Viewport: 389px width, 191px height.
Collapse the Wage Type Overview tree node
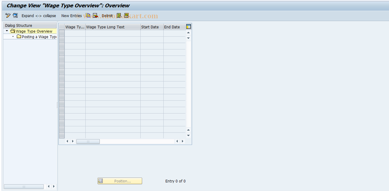[x=7, y=31]
